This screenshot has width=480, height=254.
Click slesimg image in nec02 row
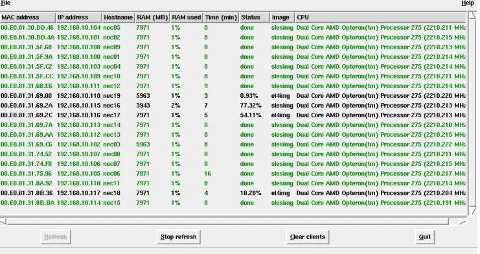282,38
